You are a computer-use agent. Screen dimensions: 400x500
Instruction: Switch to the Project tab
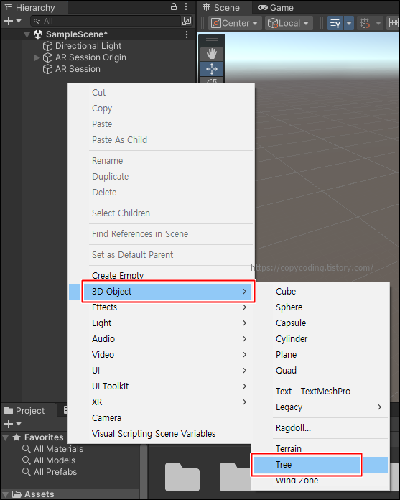point(25,411)
